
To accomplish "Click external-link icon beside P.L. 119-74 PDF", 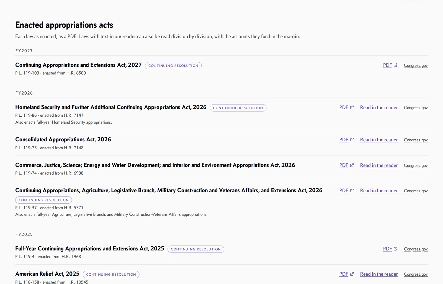I will coord(352,165).
